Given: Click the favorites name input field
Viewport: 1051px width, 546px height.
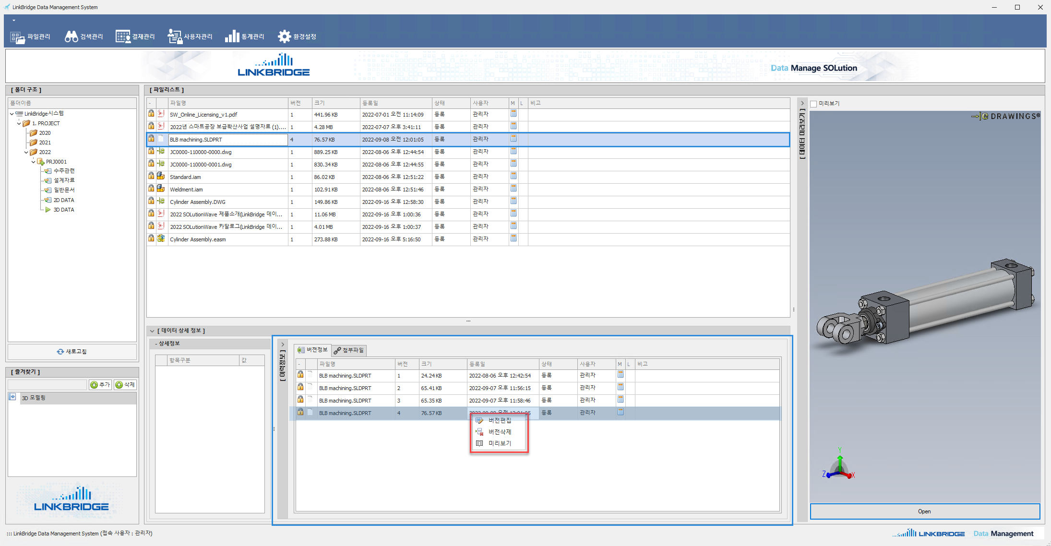Looking at the screenshot, I should pyautogui.click(x=48, y=385).
